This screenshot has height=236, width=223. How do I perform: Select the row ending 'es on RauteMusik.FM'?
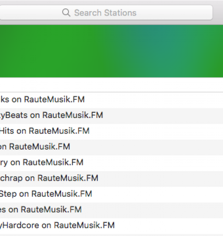(111, 210)
